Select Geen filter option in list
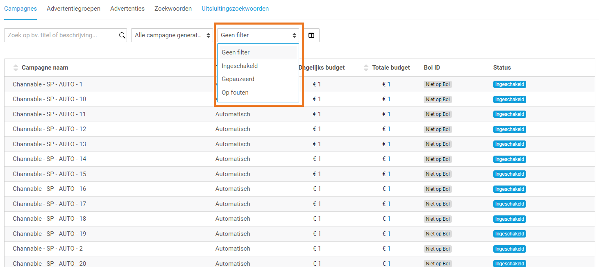The height and width of the screenshot is (267, 599). pos(258,52)
